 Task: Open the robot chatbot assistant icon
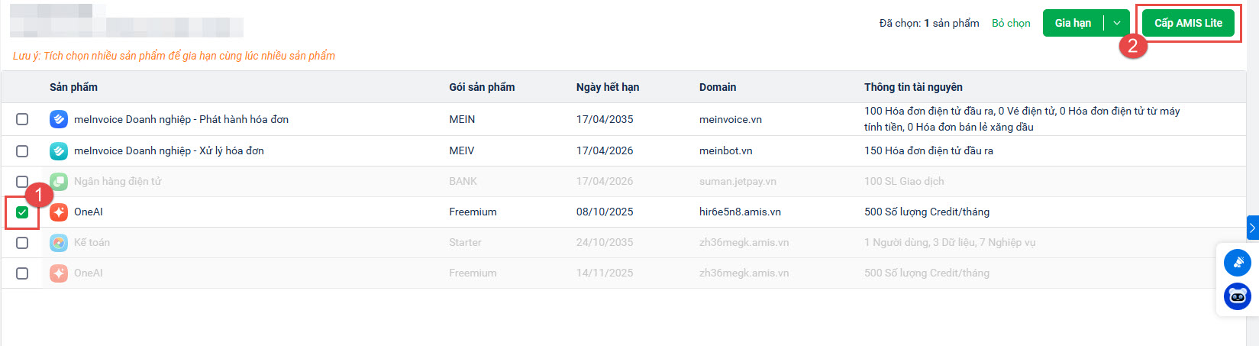(1237, 296)
